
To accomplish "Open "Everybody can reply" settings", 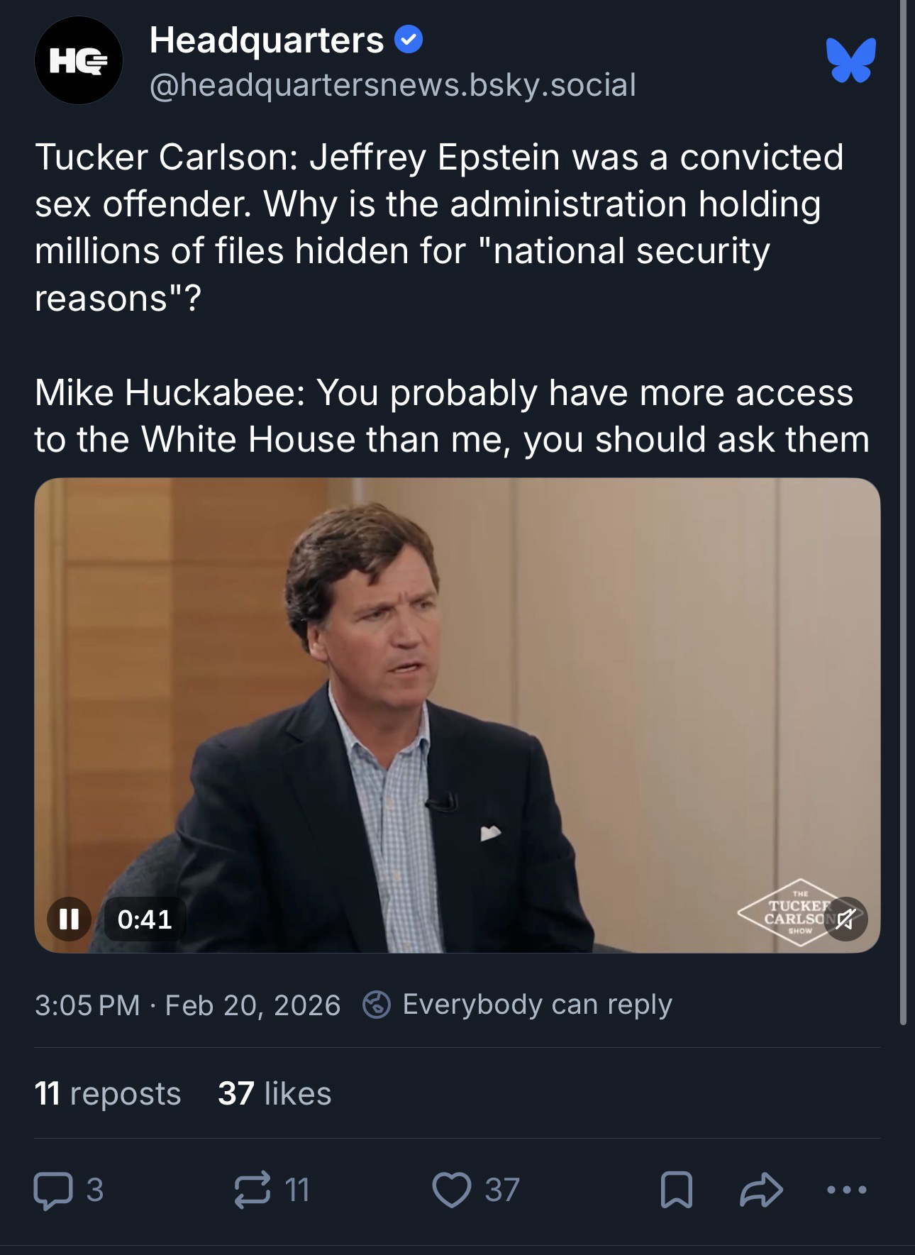I will [537, 1005].
